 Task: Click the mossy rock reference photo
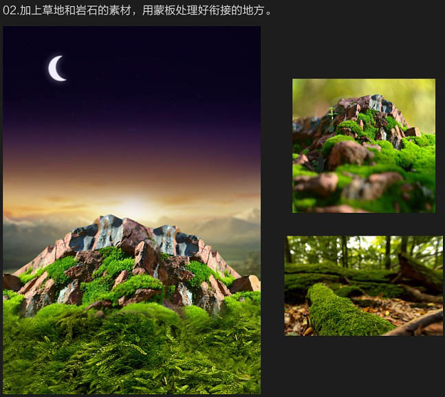pos(364,146)
